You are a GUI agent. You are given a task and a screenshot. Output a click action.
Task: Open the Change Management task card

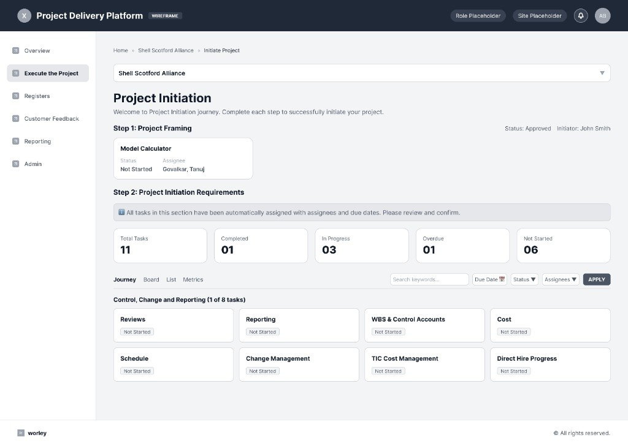click(x=299, y=365)
